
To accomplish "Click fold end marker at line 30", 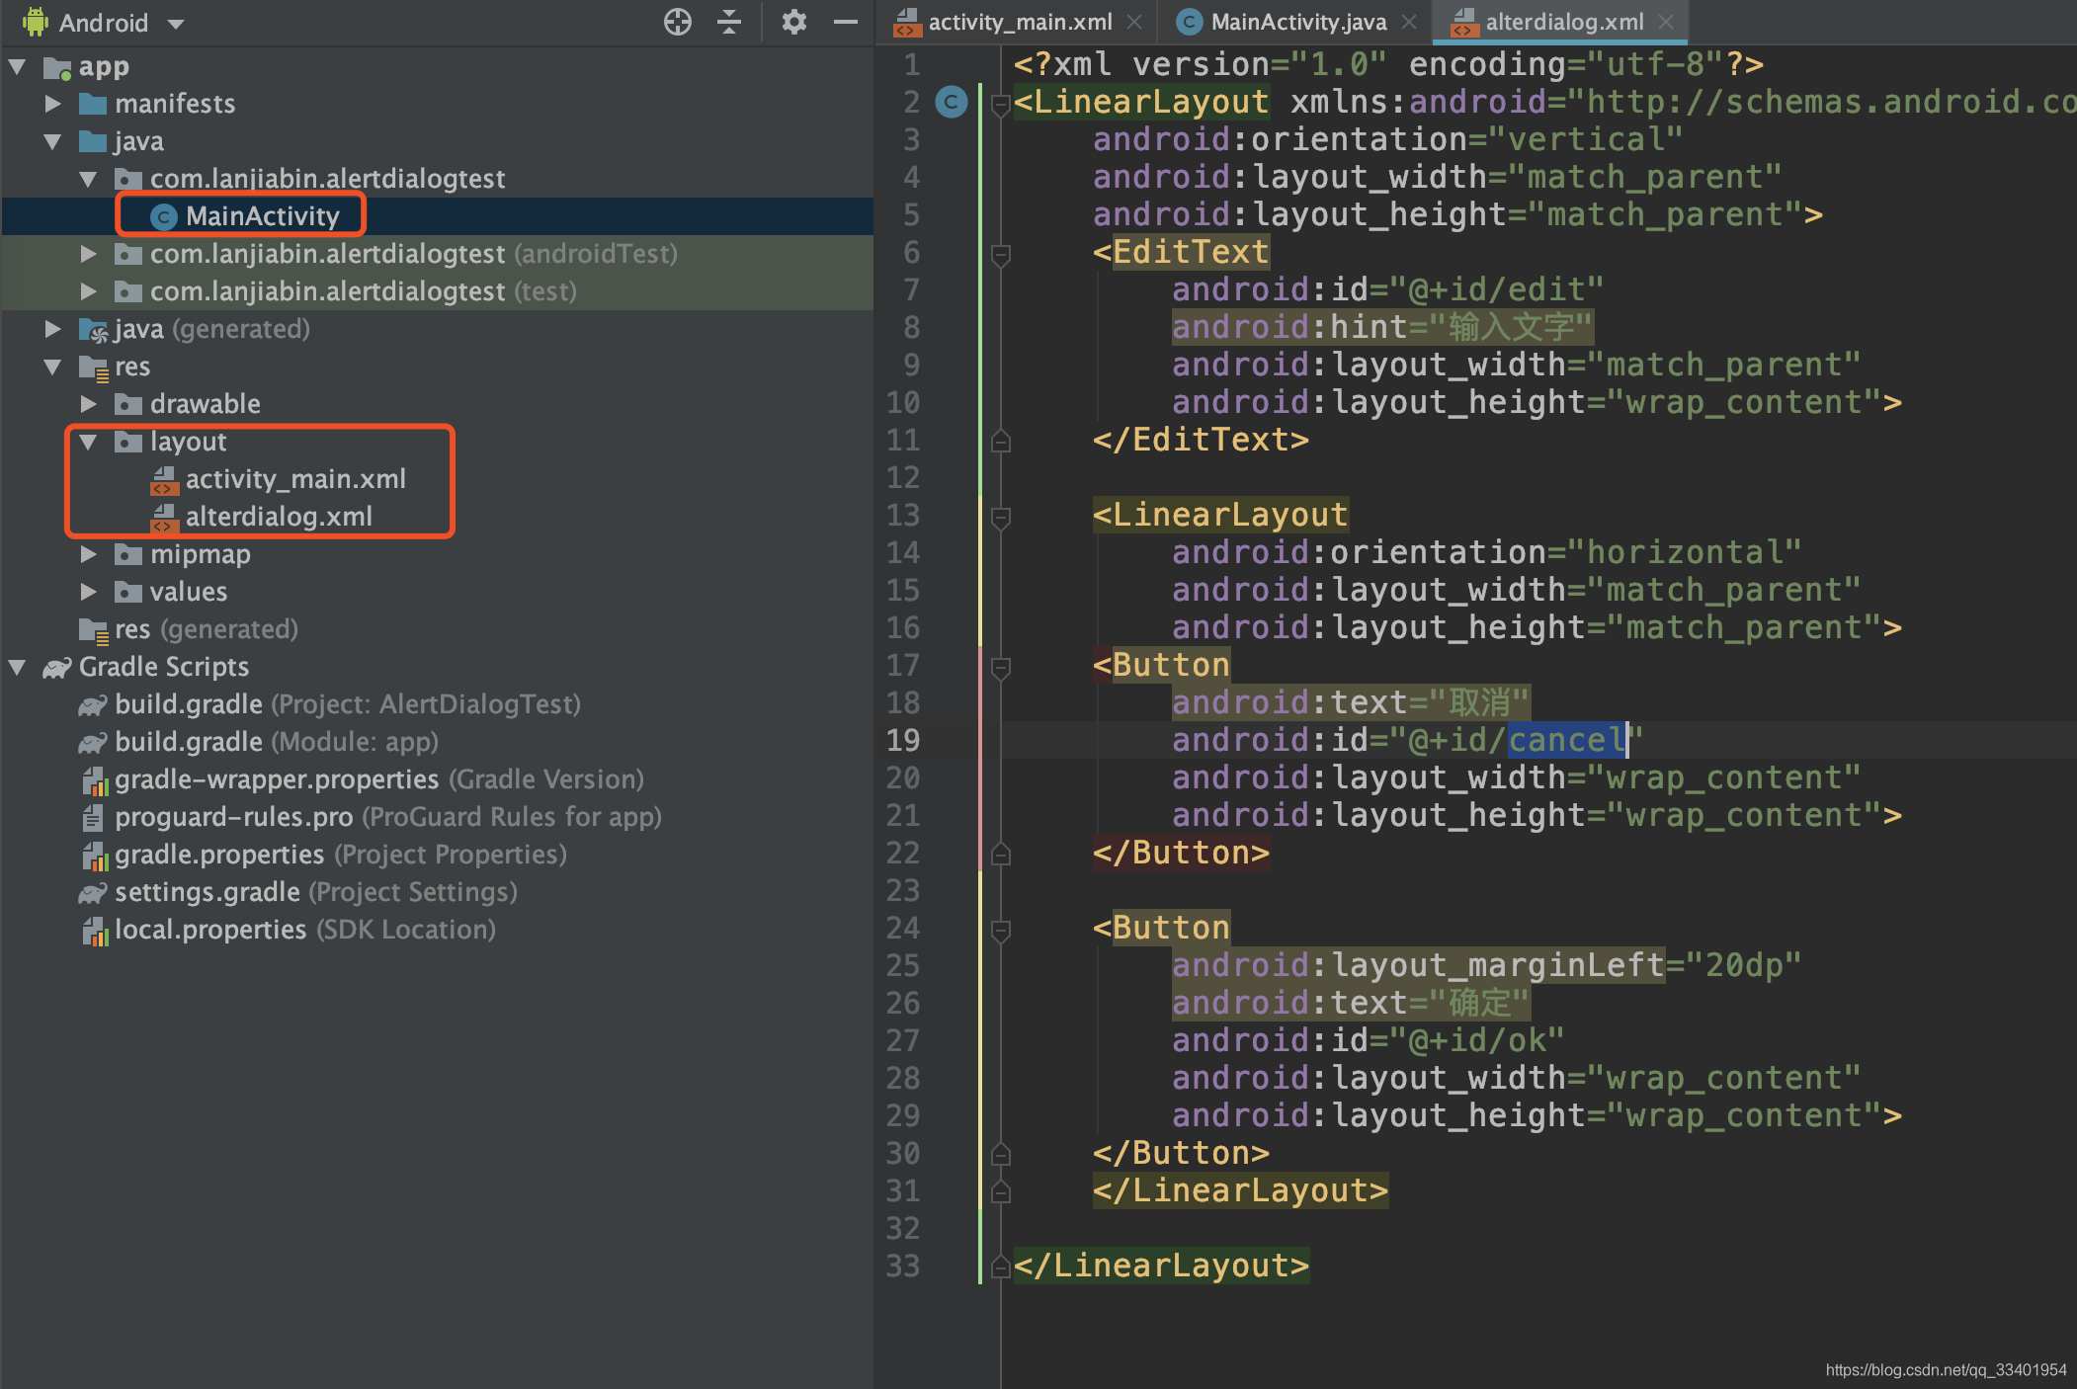I will point(1000,1153).
